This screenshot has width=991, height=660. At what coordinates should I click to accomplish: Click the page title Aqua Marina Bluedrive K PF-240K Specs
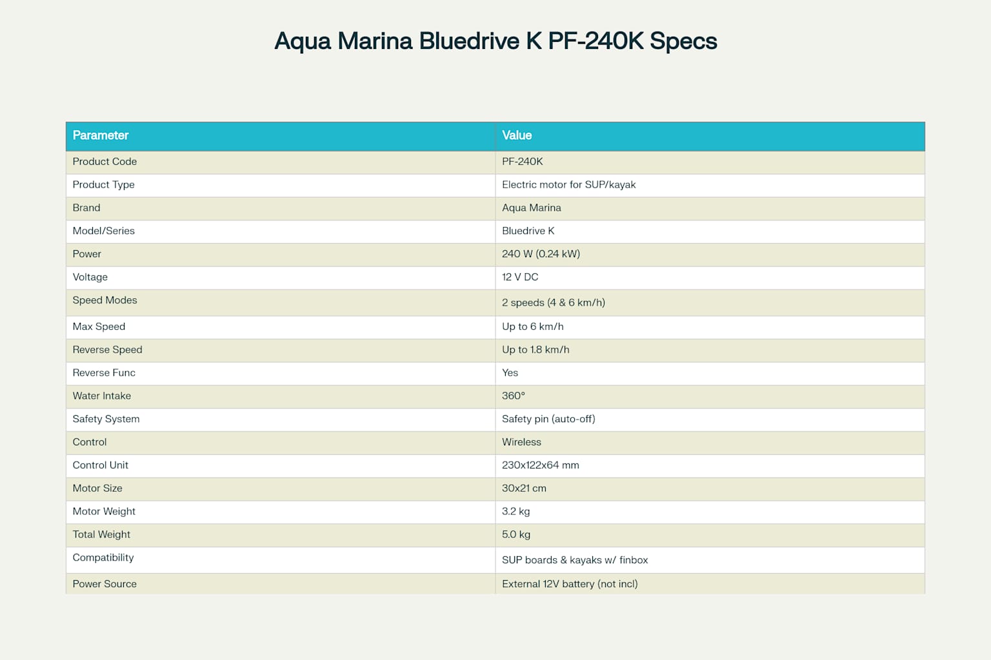pyautogui.click(x=495, y=41)
